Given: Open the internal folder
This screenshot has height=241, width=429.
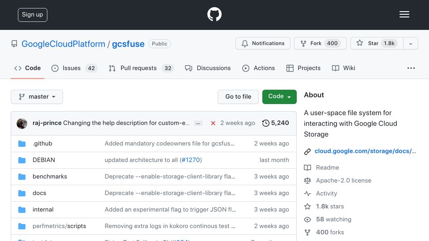Looking at the screenshot, I should [x=43, y=210].
